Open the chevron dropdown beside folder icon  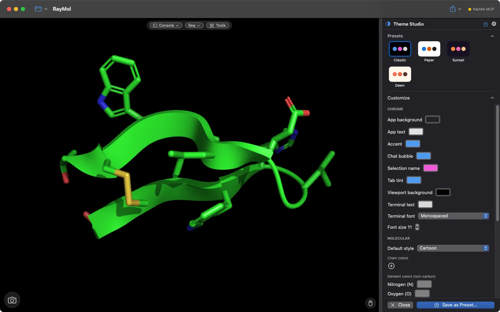tap(46, 9)
